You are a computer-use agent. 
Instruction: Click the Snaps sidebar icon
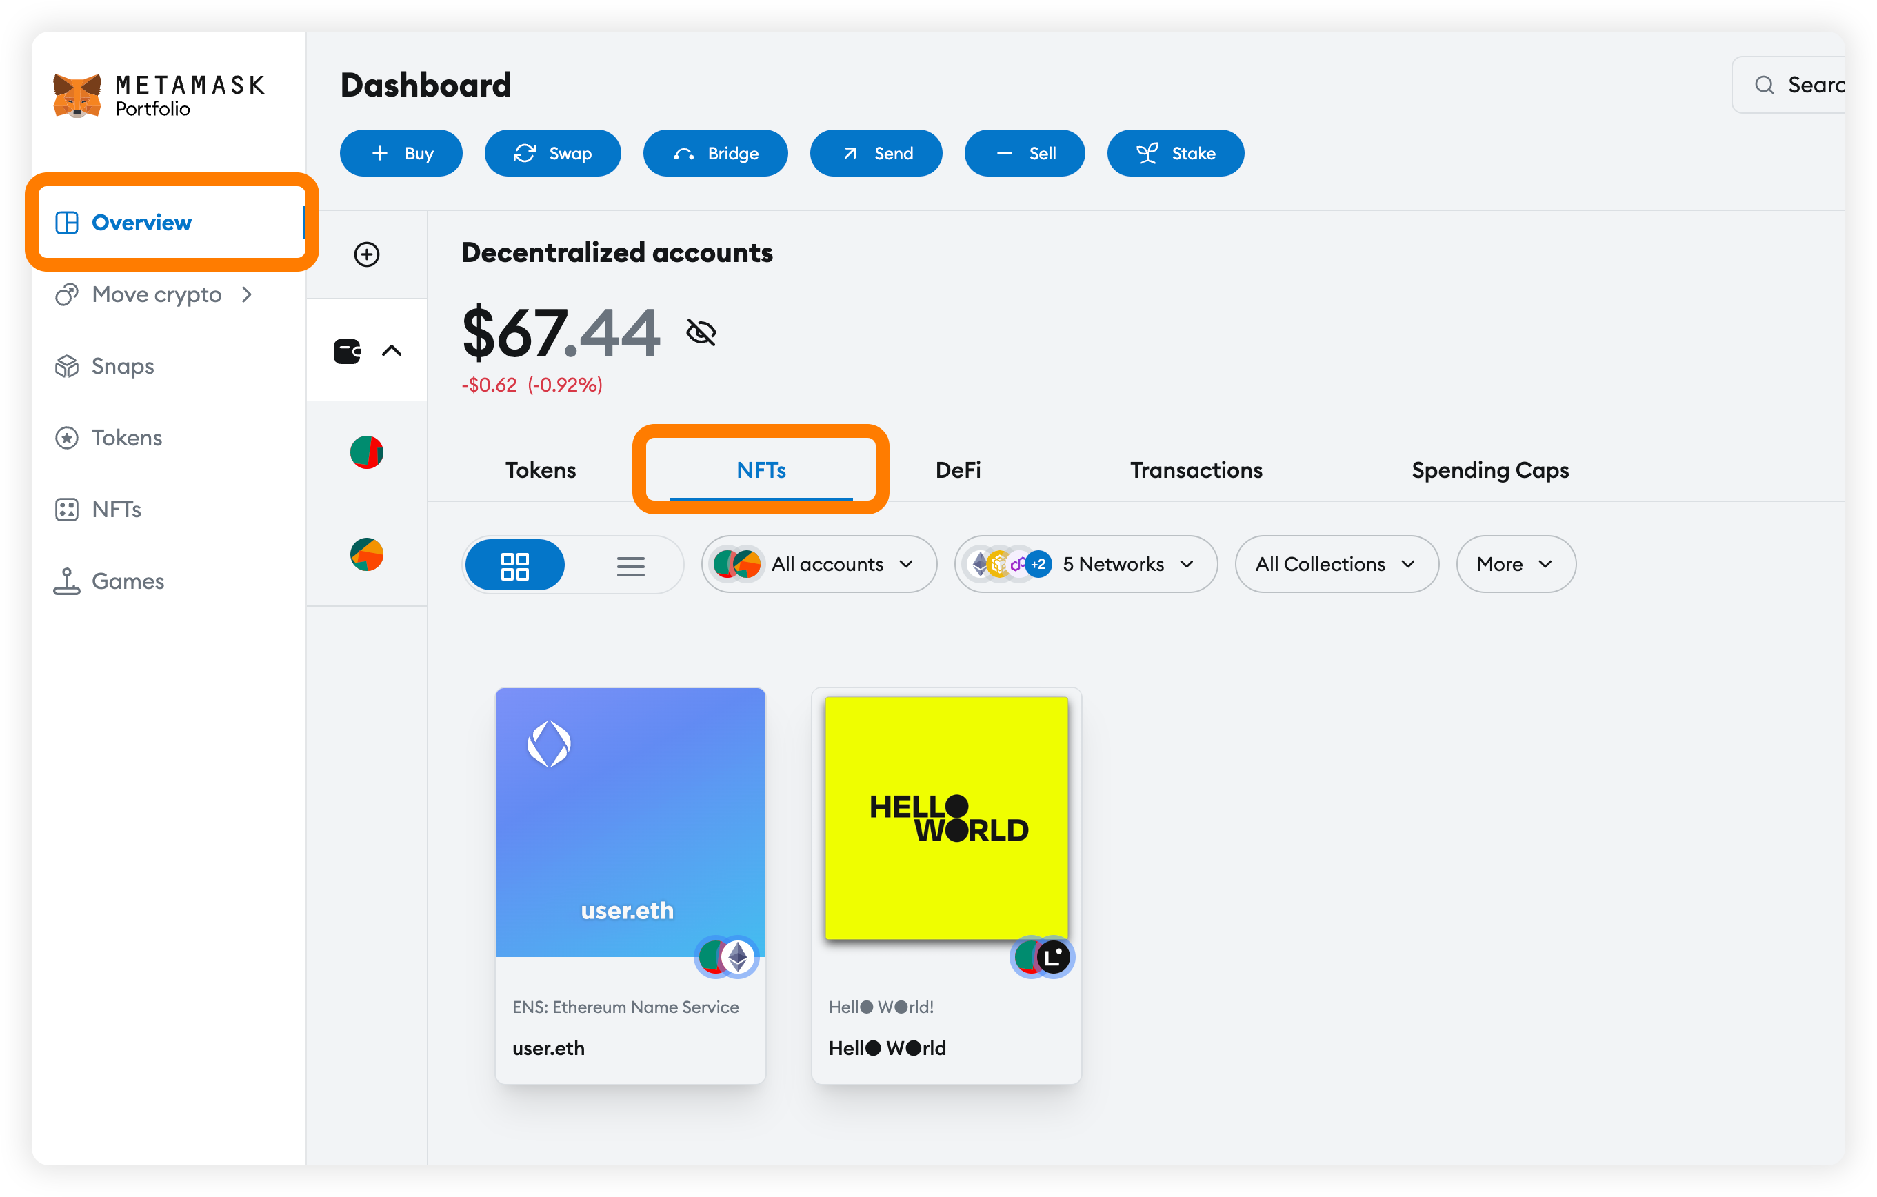point(67,365)
